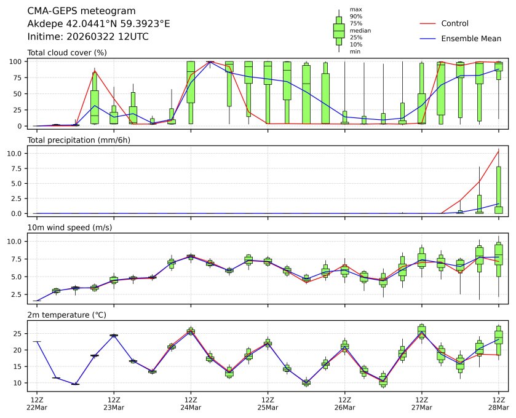Viewport: 516px width, 418px height.
Task: Click the box plot legend symbol
Action: coord(338,31)
